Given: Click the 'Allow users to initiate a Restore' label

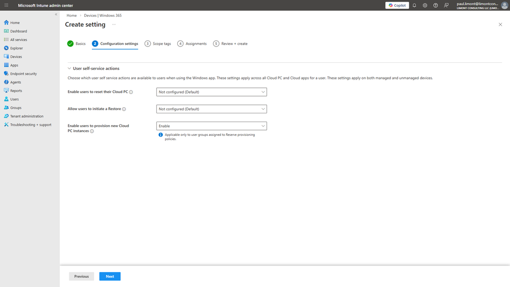Looking at the screenshot, I should tap(94, 109).
